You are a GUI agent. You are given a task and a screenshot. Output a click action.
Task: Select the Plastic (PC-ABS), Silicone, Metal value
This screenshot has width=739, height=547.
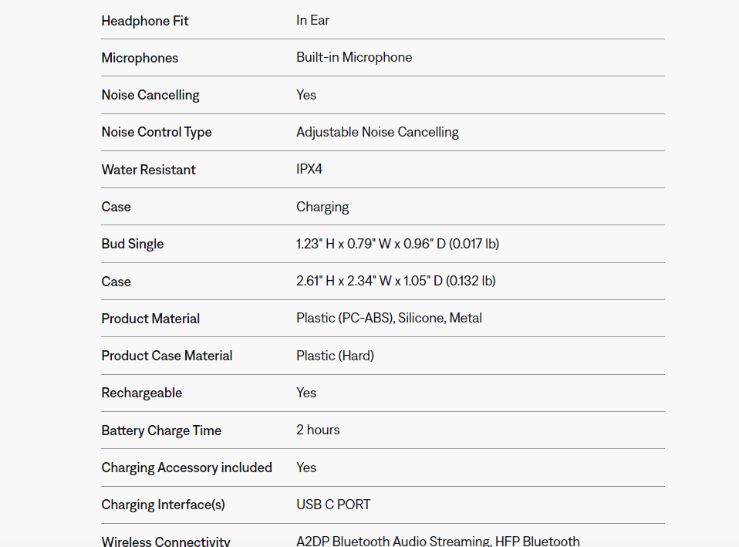(389, 318)
